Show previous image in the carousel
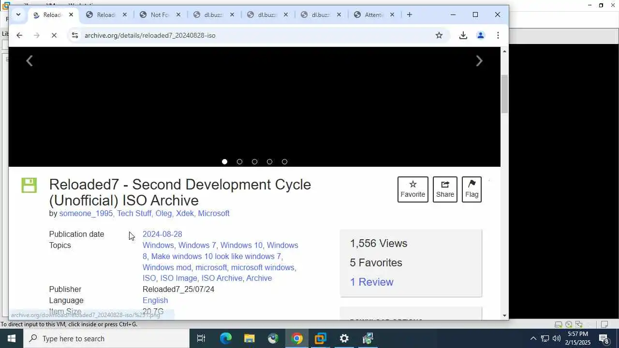Screen dimensions: 619x348 [x=29, y=61]
